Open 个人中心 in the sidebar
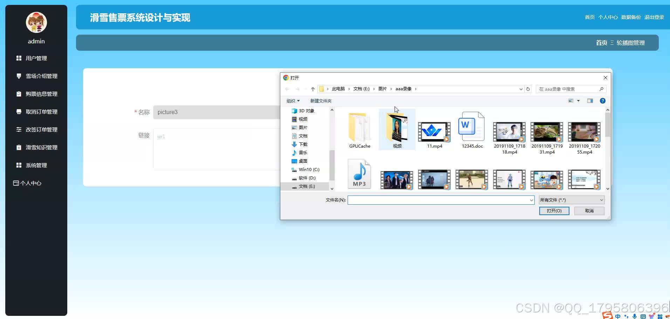Viewport: 670px width, 319px height. [x=27, y=183]
